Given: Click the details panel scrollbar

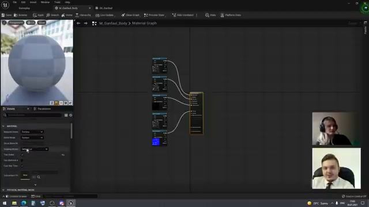Looking at the screenshot, I should (x=71, y=131).
